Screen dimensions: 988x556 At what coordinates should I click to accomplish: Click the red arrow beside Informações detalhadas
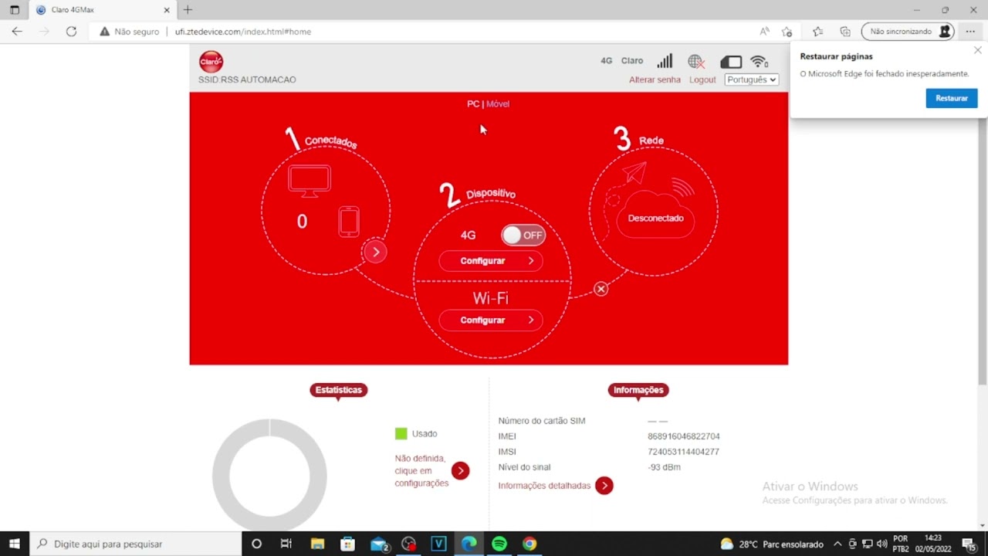604,486
